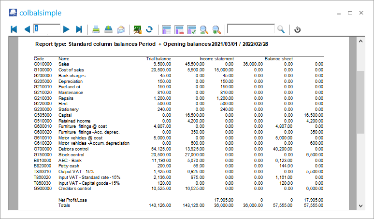Click the second layout view icon
This screenshot has width=374, height=219.
(179, 29)
